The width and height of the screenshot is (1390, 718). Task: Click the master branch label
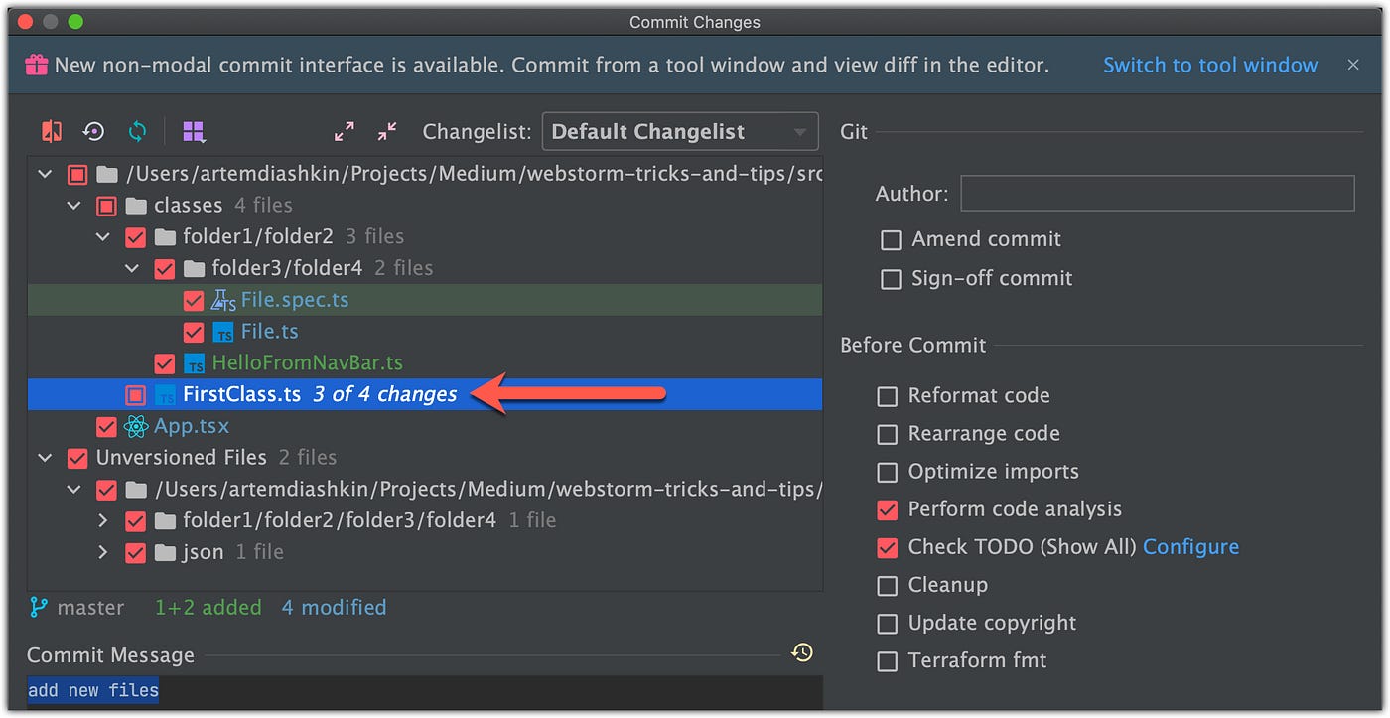[90, 607]
